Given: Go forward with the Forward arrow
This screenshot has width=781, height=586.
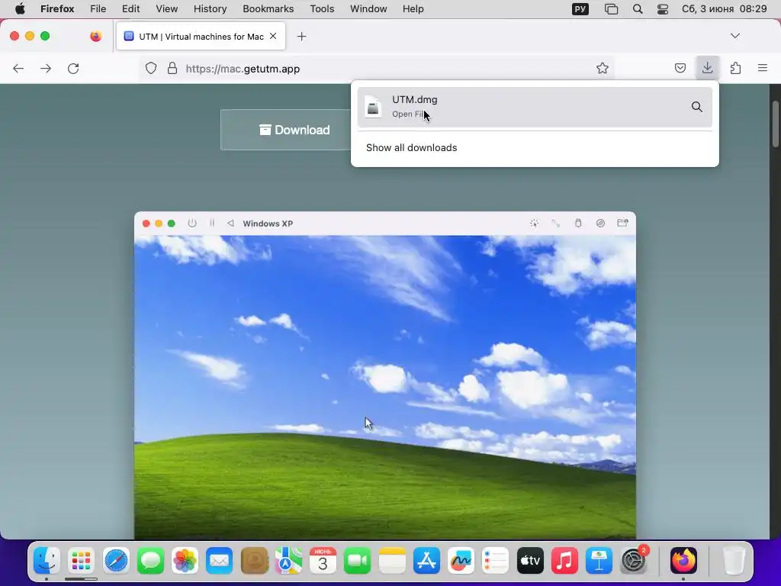Looking at the screenshot, I should point(46,68).
